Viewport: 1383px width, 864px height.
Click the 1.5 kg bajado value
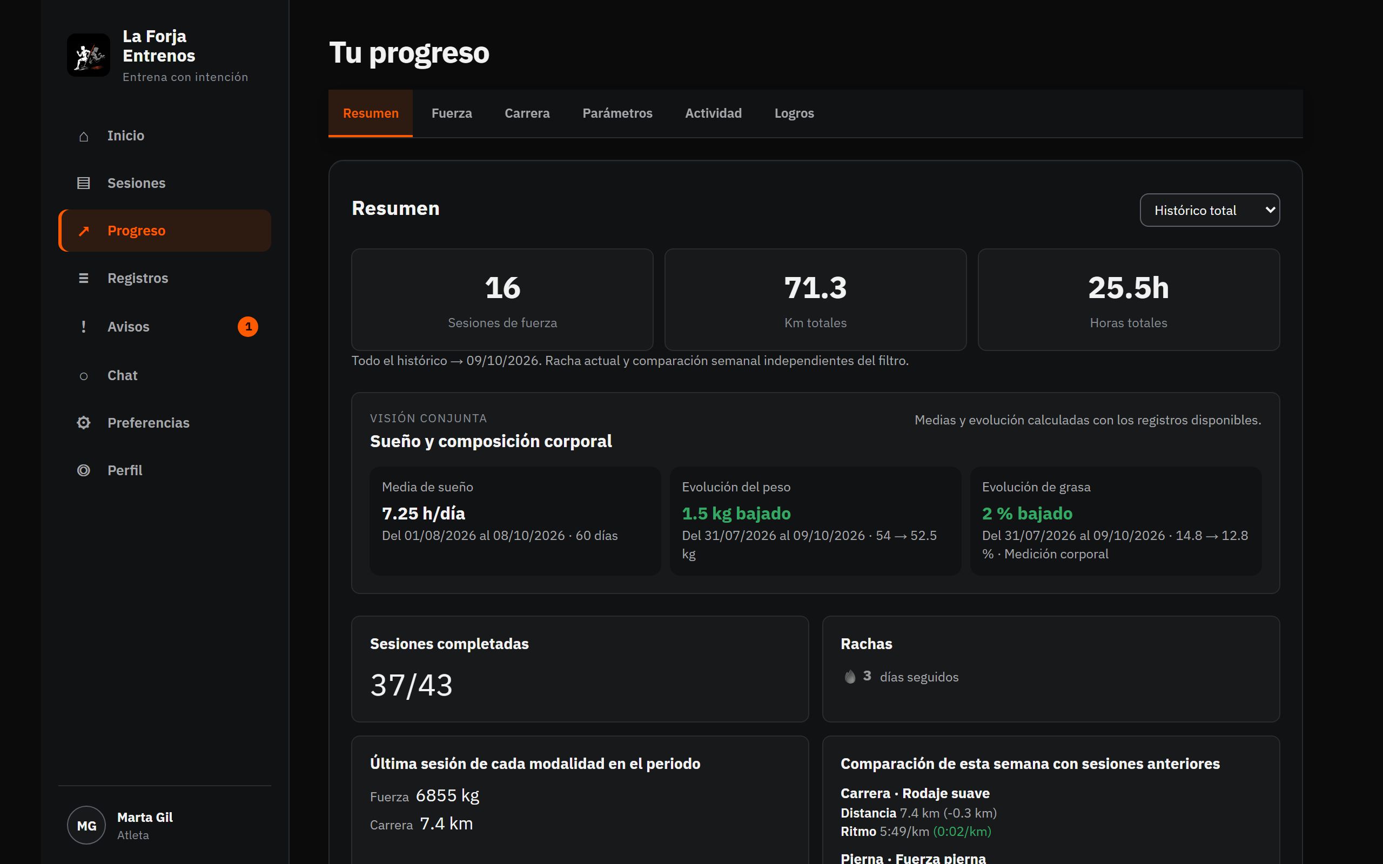click(736, 513)
